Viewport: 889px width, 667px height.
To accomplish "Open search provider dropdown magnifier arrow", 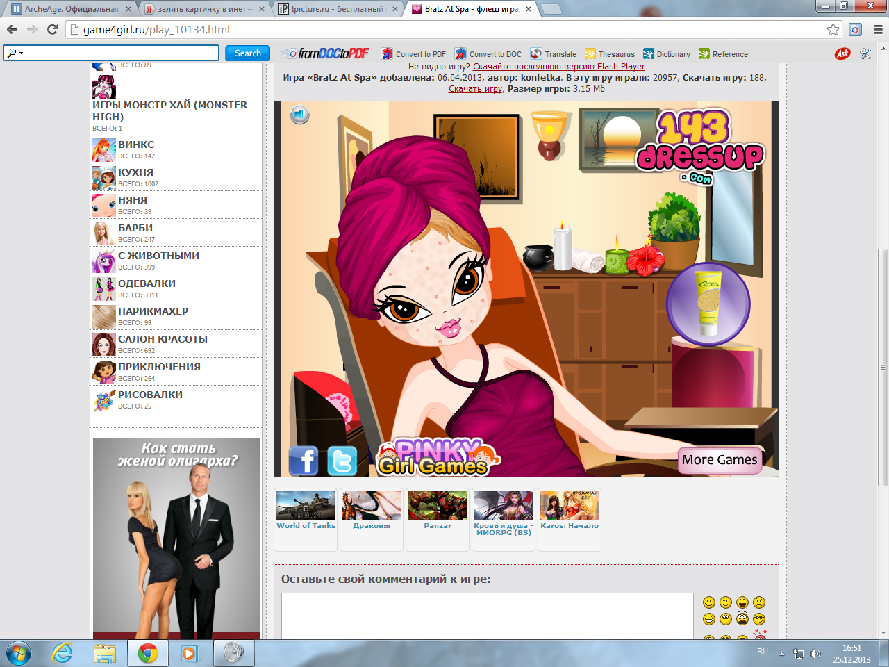I will [x=15, y=53].
